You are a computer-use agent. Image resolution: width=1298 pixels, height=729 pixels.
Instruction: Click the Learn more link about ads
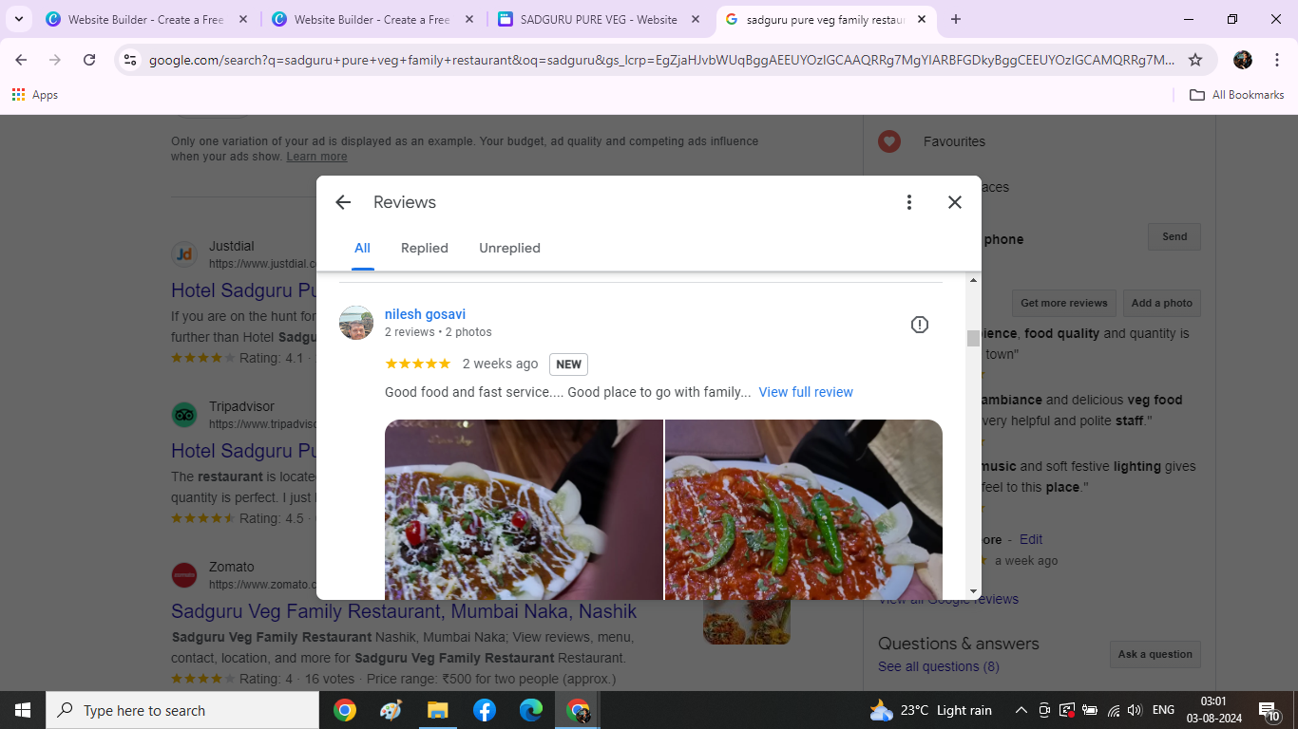click(x=316, y=157)
